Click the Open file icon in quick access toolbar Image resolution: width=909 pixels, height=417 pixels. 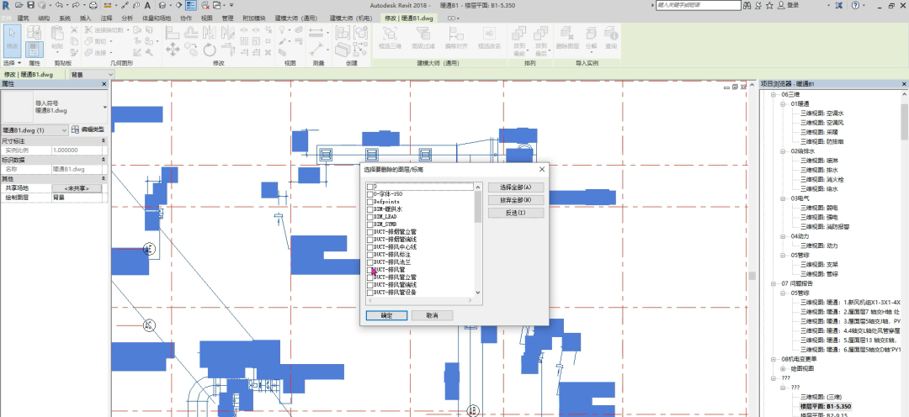coord(19,5)
